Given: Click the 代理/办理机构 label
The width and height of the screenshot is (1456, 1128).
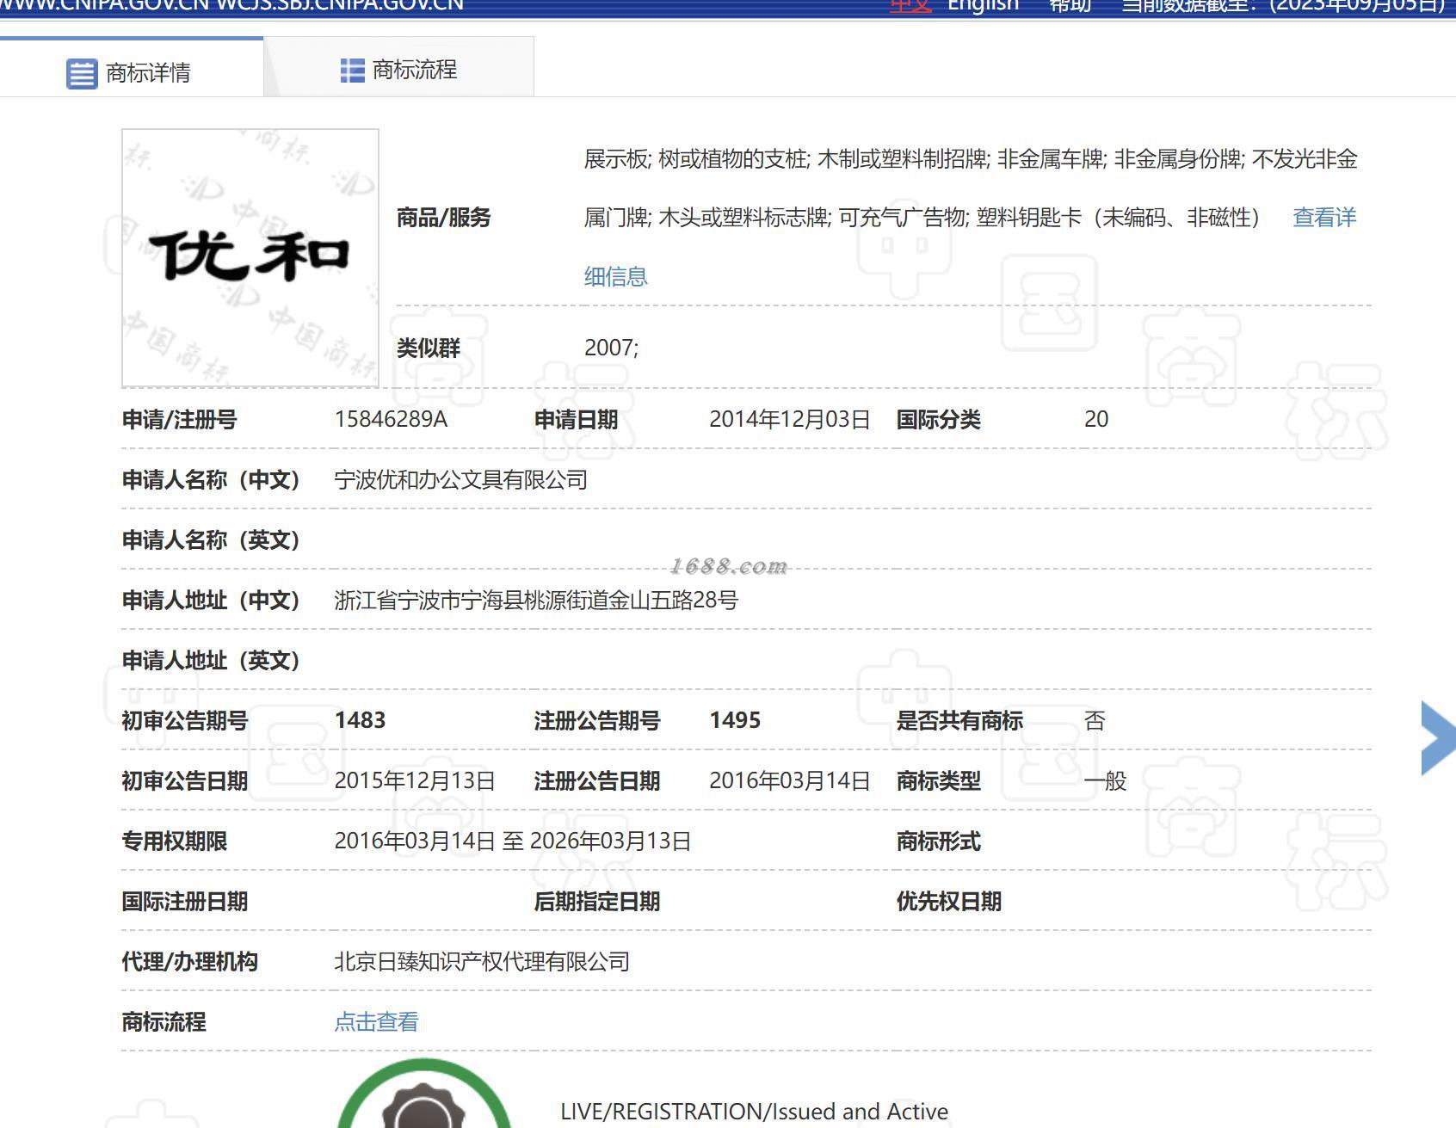Looking at the screenshot, I should pyautogui.click(x=189, y=962).
